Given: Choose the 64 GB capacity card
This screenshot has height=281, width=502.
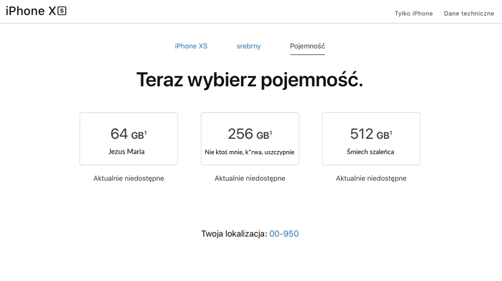Looking at the screenshot, I should click(x=129, y=138).
